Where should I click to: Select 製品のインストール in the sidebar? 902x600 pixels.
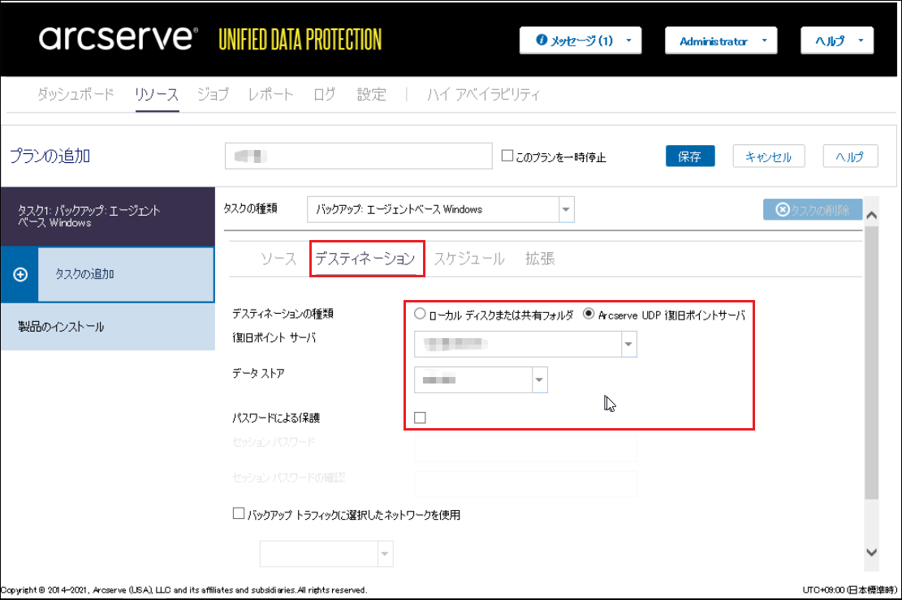[108, 327]
